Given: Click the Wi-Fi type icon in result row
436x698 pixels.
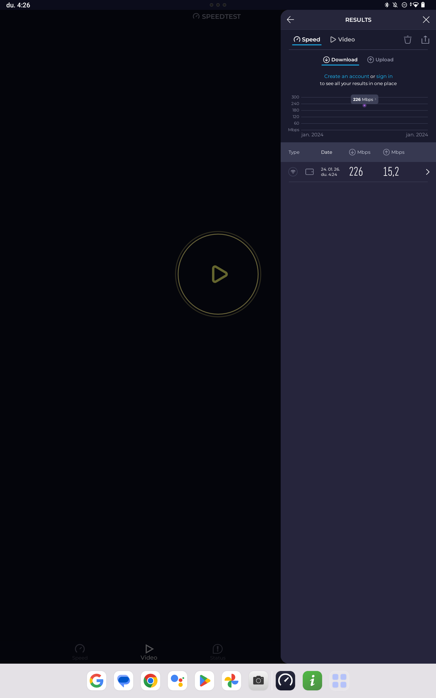Looking at the screenshot, I should point(293,172).
